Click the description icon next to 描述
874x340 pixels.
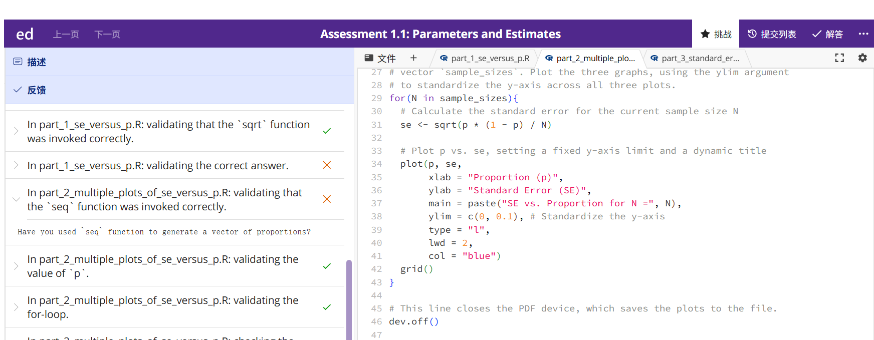[x=18, y=62]
